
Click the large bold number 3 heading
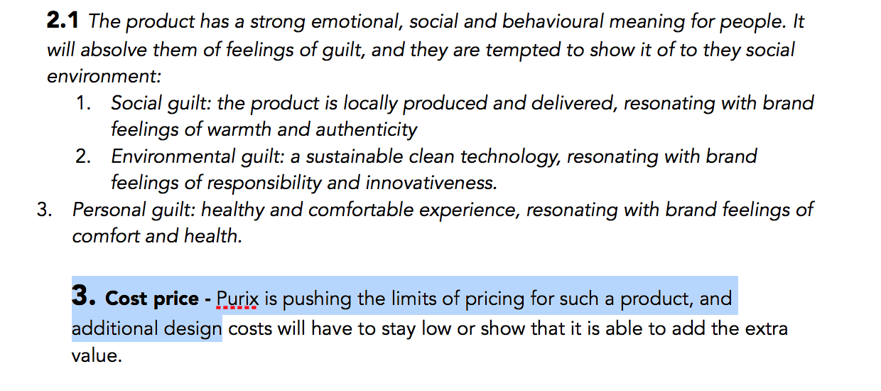coord(84,296)
